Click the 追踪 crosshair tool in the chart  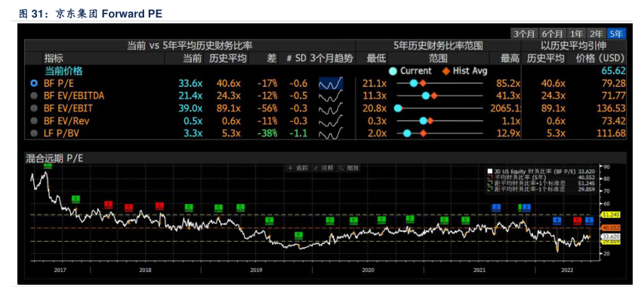pos(297,168)
